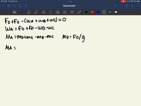Viewport: 141px width, 106px height.
Task: Tap the battery status indicator
Action: (138, 1)
